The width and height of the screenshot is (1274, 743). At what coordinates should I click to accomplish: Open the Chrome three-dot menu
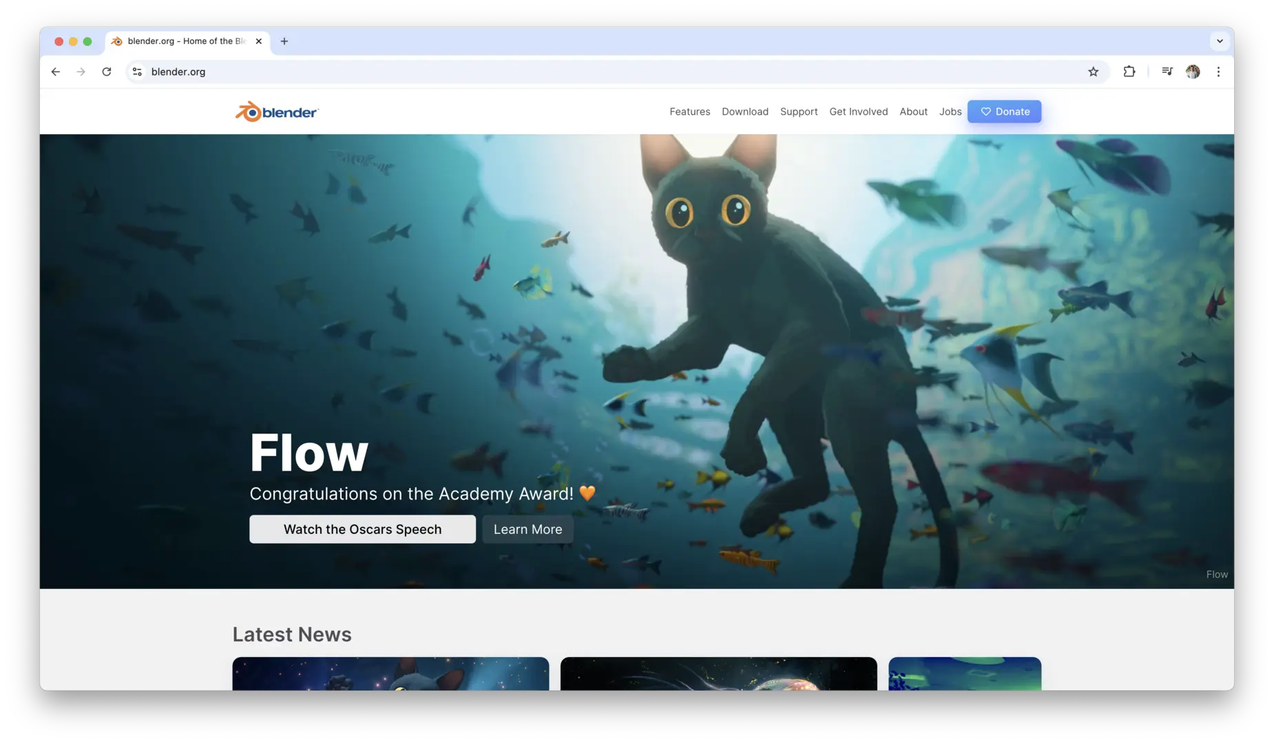1218,72
